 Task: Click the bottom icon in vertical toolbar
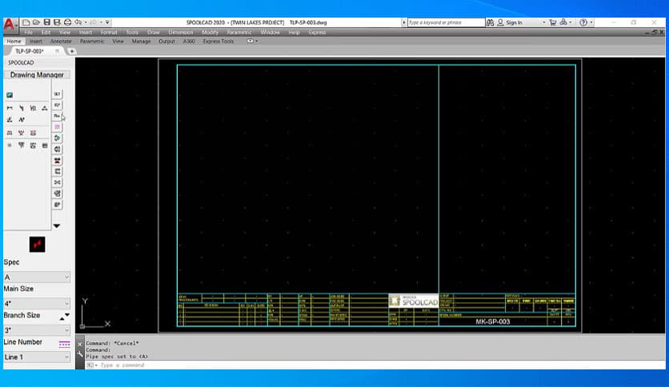point(57,205)
